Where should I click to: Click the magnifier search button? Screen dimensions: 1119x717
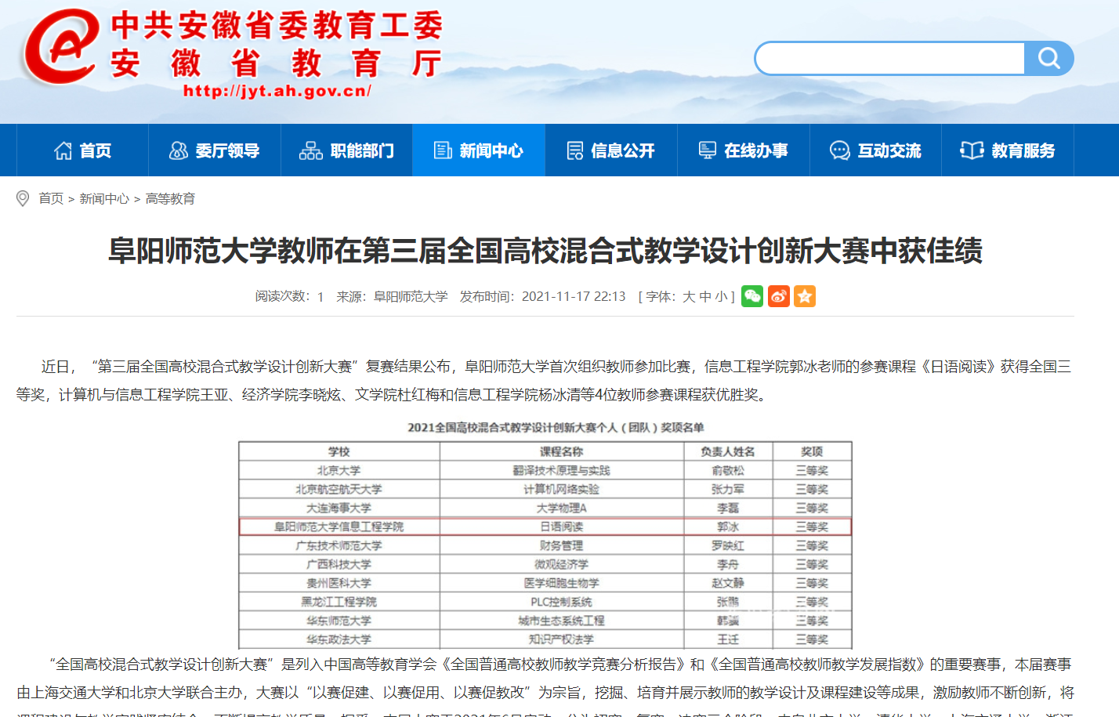coord(1048,59)
